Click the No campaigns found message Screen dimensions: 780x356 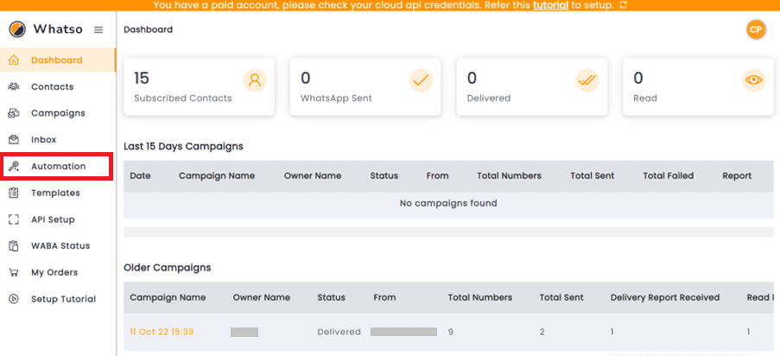[448, 203]
